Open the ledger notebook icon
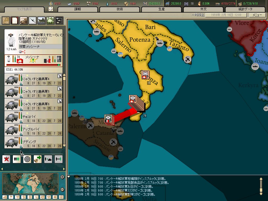Viewport: 268px width, 201px height. pos(15,20)
